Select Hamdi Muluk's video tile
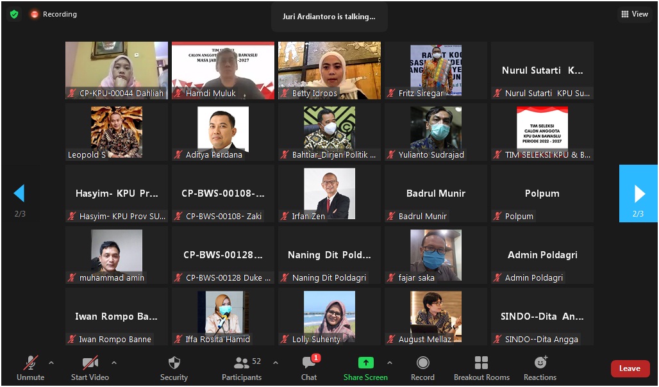The image size is (659, 387). click(223, 70)
